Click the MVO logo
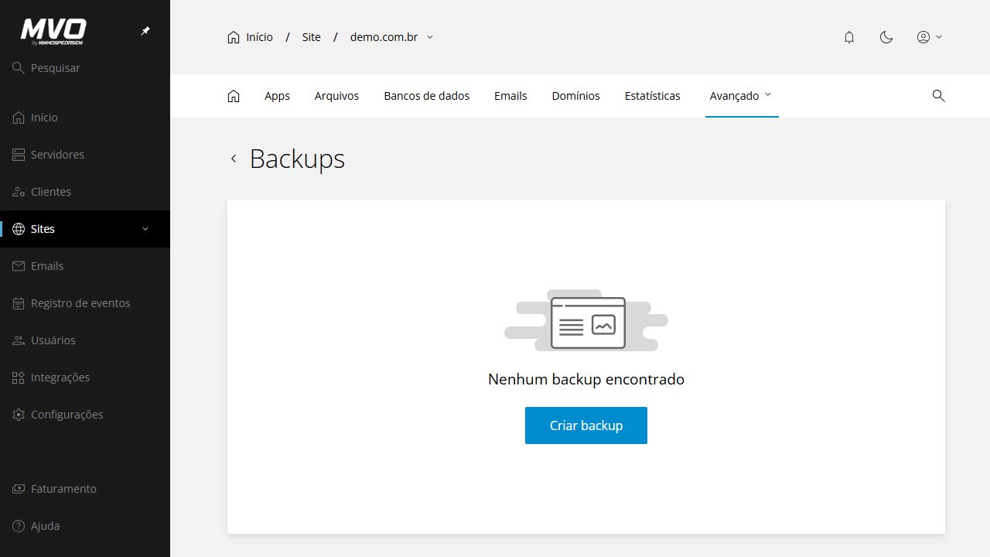 (53, 32)
